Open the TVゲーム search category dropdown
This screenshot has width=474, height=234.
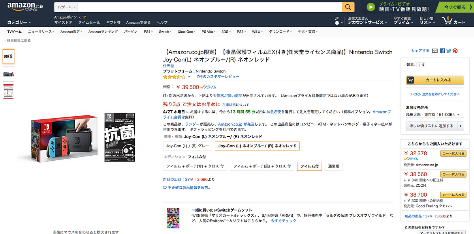(66, 7)
